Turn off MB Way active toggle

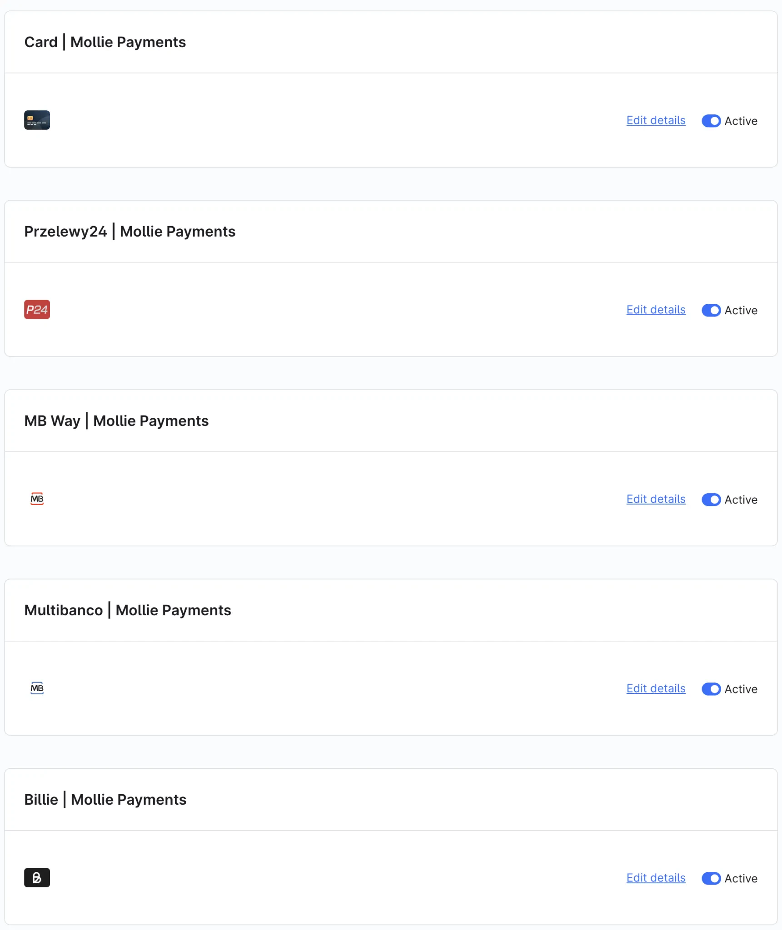(x=711, y=500)
